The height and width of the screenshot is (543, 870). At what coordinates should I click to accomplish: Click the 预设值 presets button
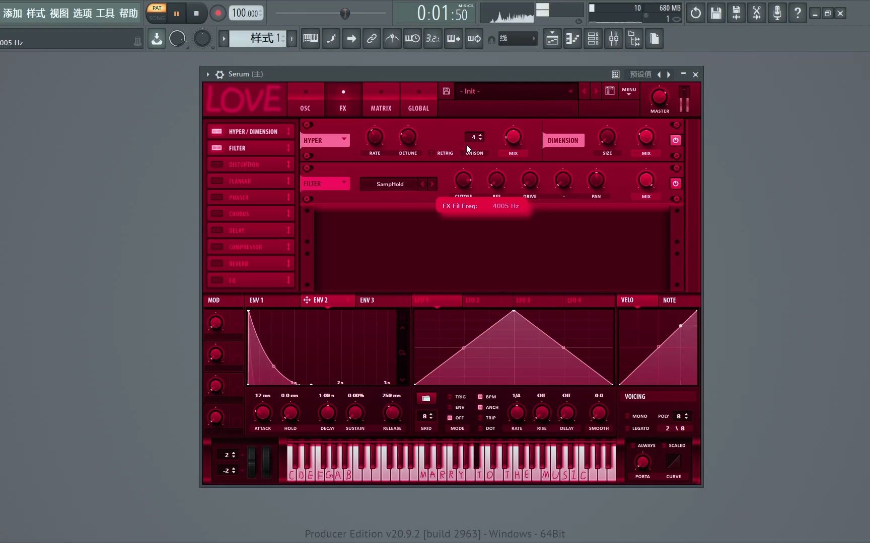pyautogui.click(x=640, y=74)
